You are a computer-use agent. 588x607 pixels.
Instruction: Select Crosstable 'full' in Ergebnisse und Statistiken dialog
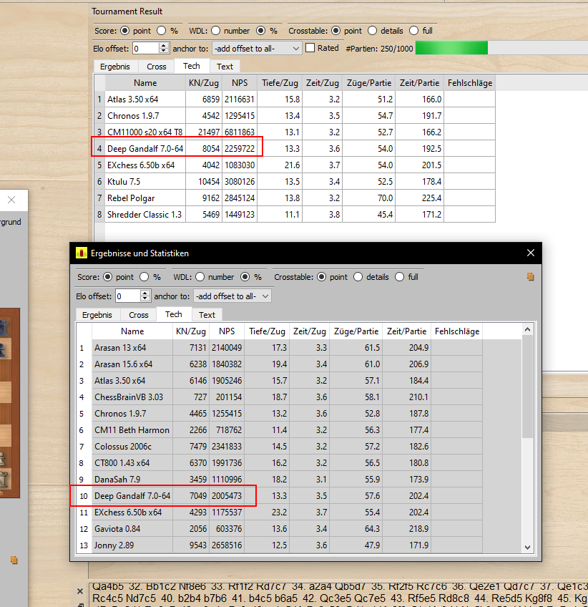(x=400, y=277)
